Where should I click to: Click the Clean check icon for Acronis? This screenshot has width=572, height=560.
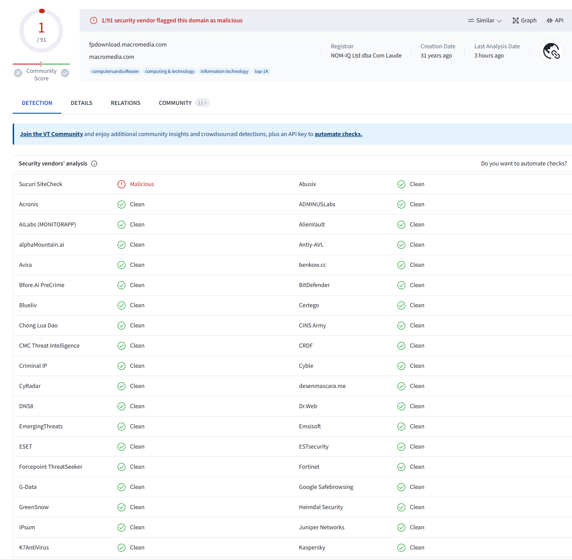(122, 205)
